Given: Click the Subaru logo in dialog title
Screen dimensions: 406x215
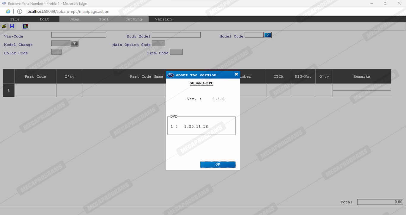Looking at the screenshot, I should pos(171,75).
